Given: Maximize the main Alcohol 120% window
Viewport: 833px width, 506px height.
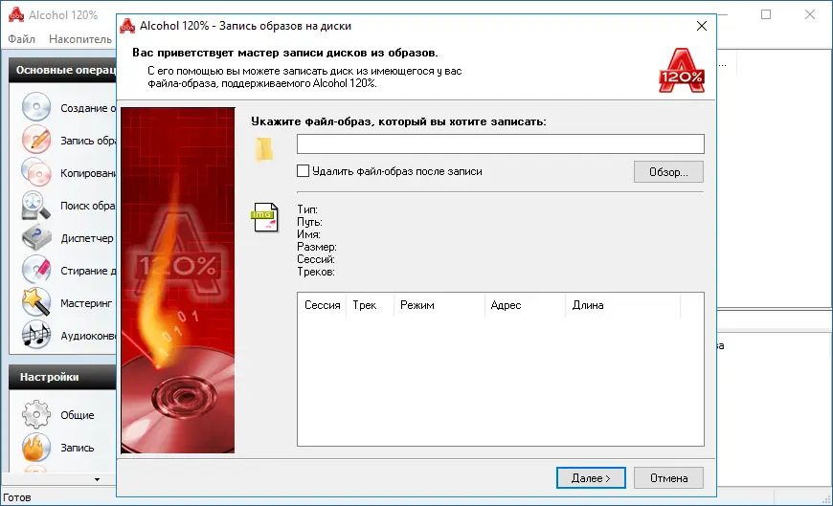Looking at the screenshot, I should 766,14.
